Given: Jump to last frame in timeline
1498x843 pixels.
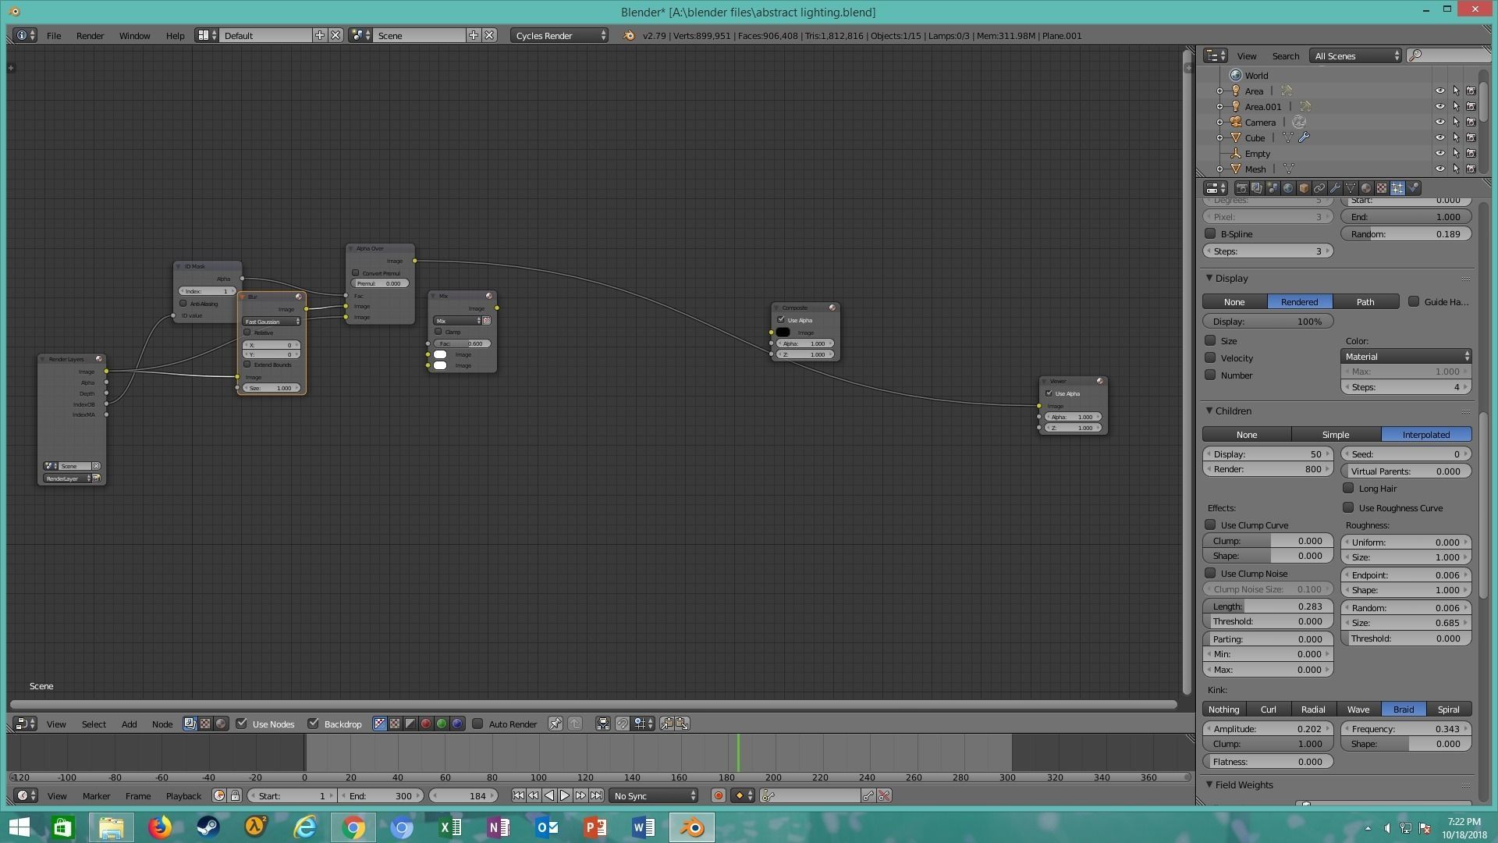Looking at the screenshot, I should click(596, 795).
